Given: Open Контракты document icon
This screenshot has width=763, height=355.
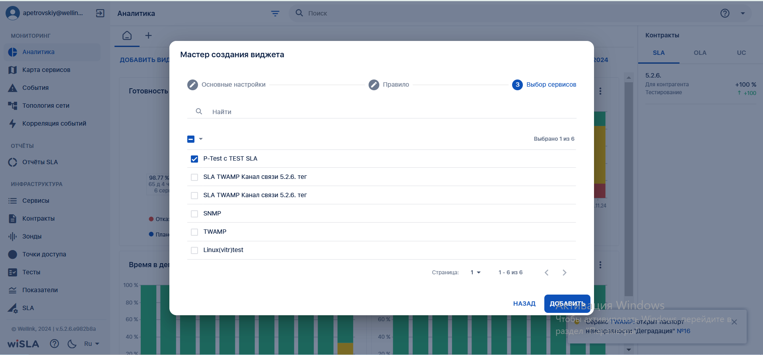Looking at the screenshot, I should [x=13, y=219].
